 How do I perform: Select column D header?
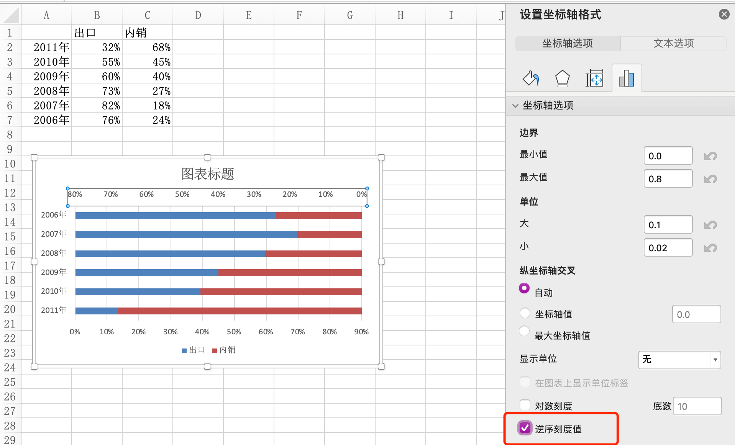[198, 15]
